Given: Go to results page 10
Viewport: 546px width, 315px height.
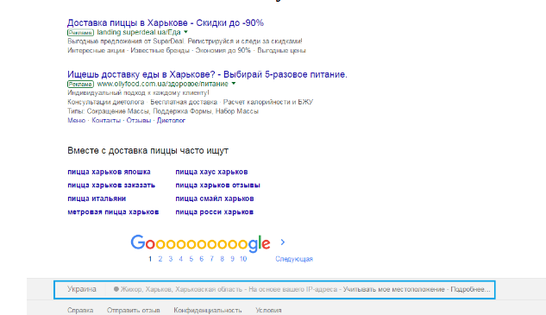Looking at the screenshot, I should pos(243,259).
